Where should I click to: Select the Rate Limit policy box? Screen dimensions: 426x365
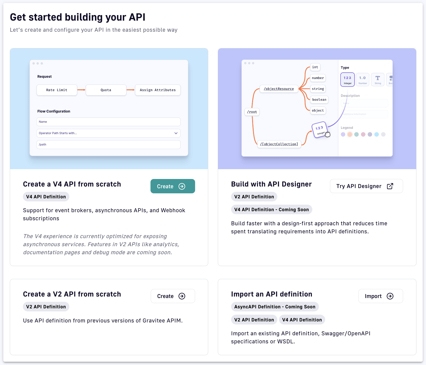(57, 90)
